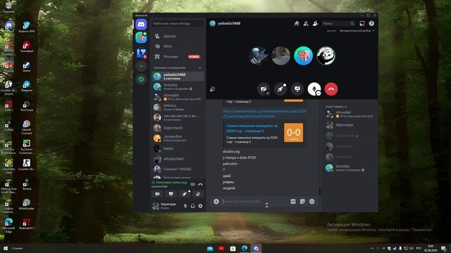This screenshot has height=253, width=451.
Task: Click find or start conversation search box
Action: [178, 23]
